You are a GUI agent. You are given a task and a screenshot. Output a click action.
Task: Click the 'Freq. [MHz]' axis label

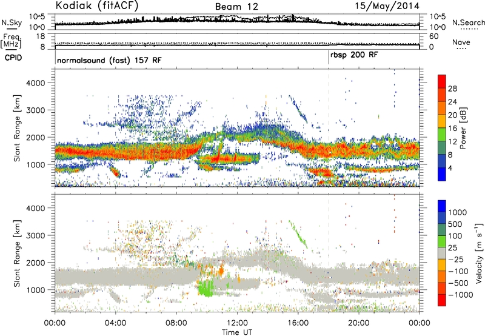pyautogui.click(x=11, y=41)
